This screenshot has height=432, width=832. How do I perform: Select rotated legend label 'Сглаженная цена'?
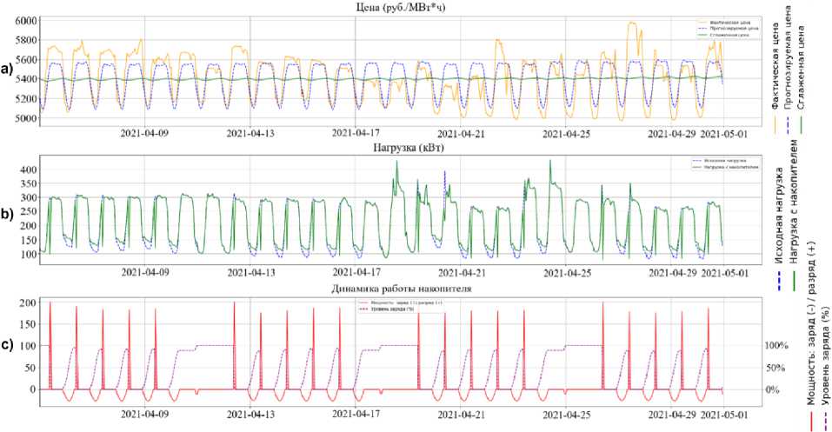pyautogui.click(x=802, y=68)
